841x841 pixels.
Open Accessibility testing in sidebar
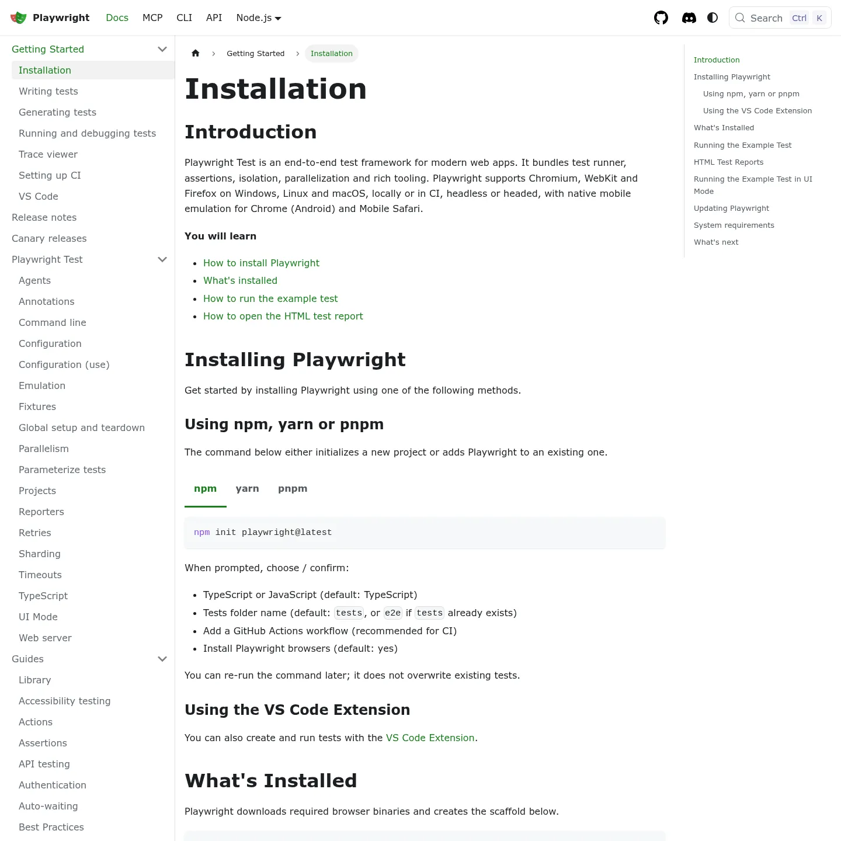click(x=93, y=701)
